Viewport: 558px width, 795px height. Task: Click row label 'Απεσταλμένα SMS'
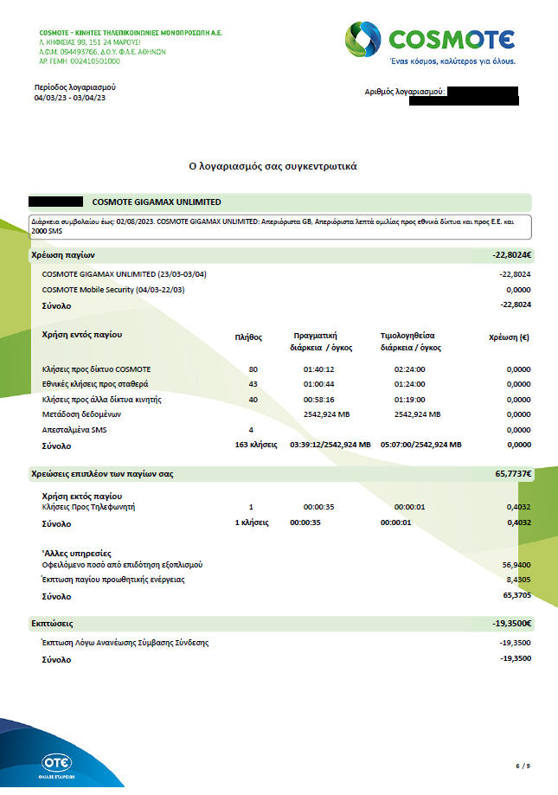(x=74, y=430)
